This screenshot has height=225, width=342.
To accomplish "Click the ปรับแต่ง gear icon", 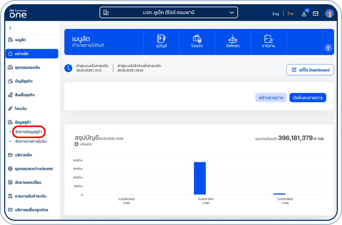I will click(x=77, y=144).
